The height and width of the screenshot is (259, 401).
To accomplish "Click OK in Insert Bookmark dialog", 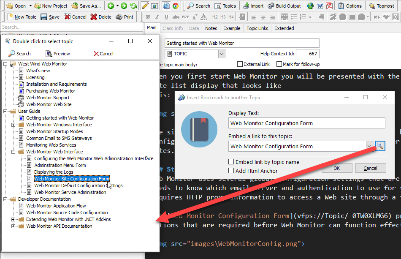I will (x=336, y=168).
